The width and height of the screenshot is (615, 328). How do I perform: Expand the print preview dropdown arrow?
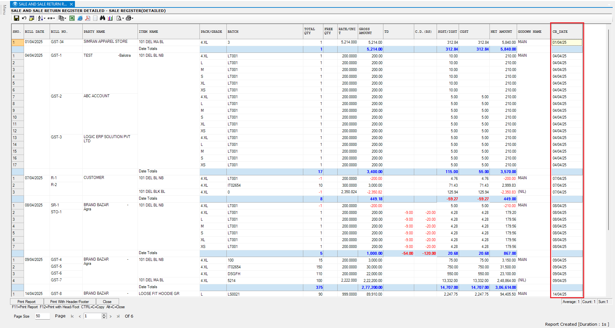click(x=123, y=18)
